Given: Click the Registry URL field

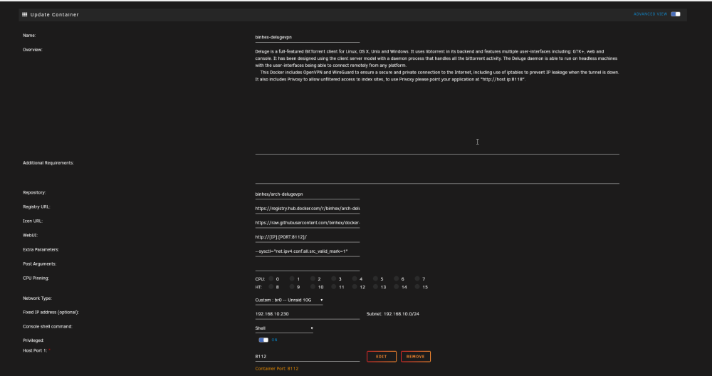Looking at the screenshot, I should tap(308, 209).
